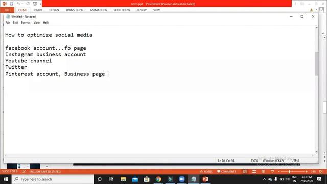Click the PowerPoint zoom in plus button
The height and width of the screenshot is (184, 327).
[306, 172]
